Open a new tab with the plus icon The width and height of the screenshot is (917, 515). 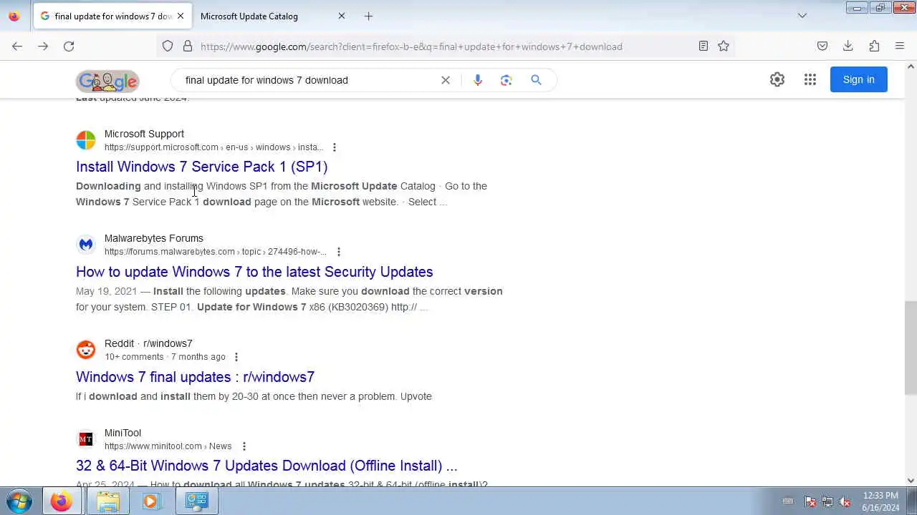368,16
